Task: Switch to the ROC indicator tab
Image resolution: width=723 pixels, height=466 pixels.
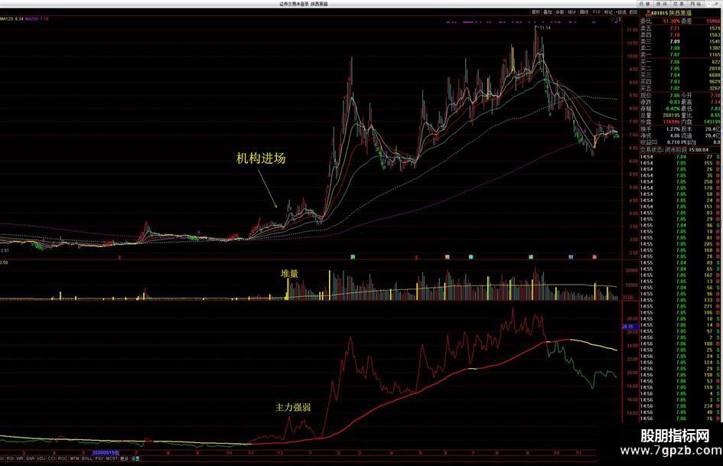Action: [x=63, y=458]
